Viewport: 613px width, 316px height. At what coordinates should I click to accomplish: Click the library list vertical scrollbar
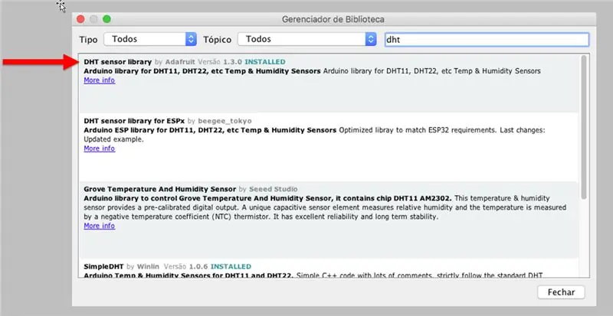point(584,127)
